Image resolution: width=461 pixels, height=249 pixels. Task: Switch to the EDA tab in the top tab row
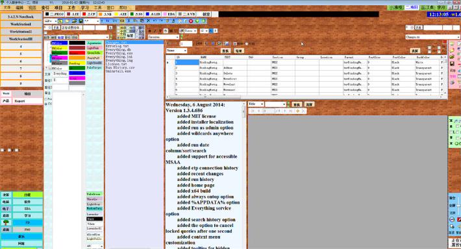click(x=169, y=14)
